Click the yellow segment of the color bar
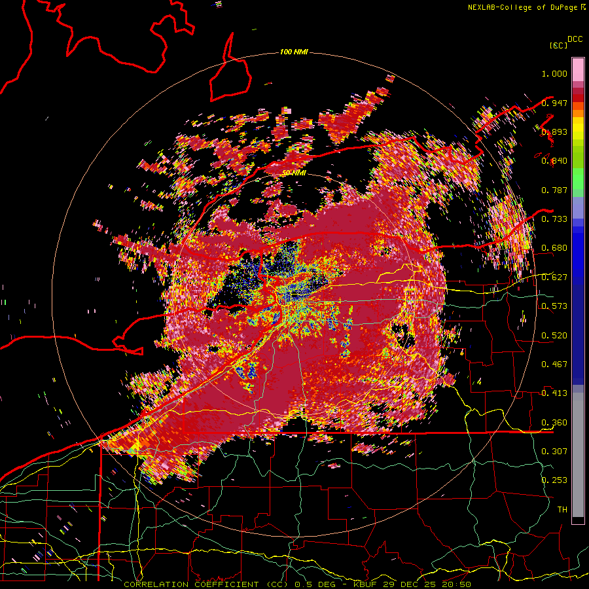This screenshot has height=589, width=589. click(x=578, y=129)
